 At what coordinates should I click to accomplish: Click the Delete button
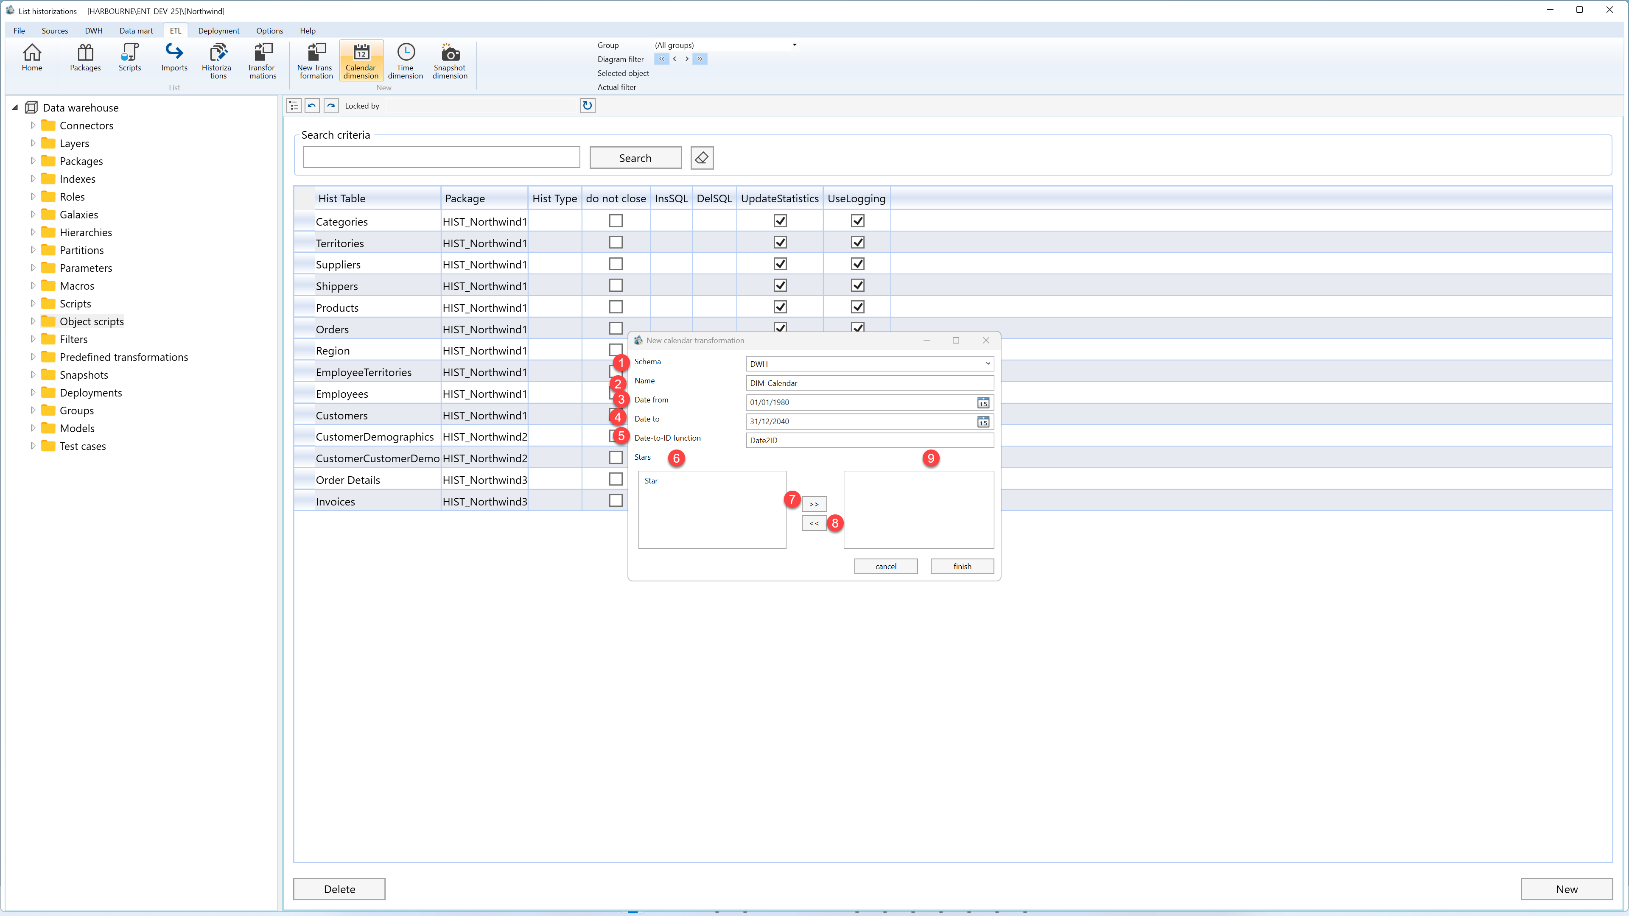[339, 889]
